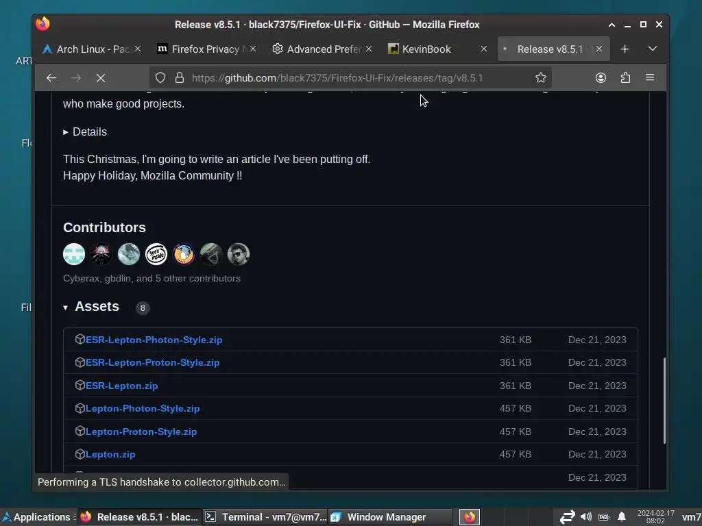Click date Dec 21, 2023 of ESR-Lepton-Photon-Style.zip
Viewport: 702px width, 526px height.
pyautogui.click(x=597, y=340)
